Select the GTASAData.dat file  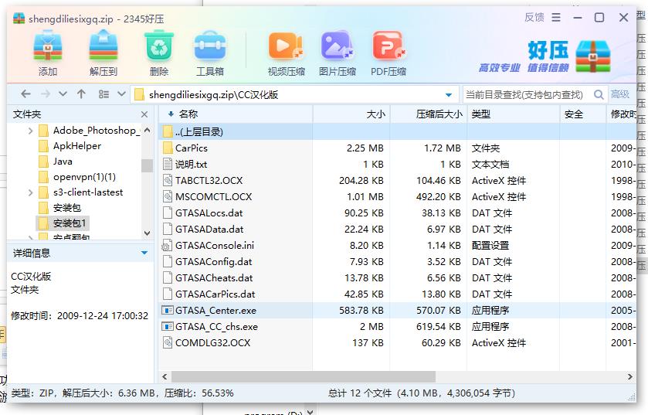[209, 229]
